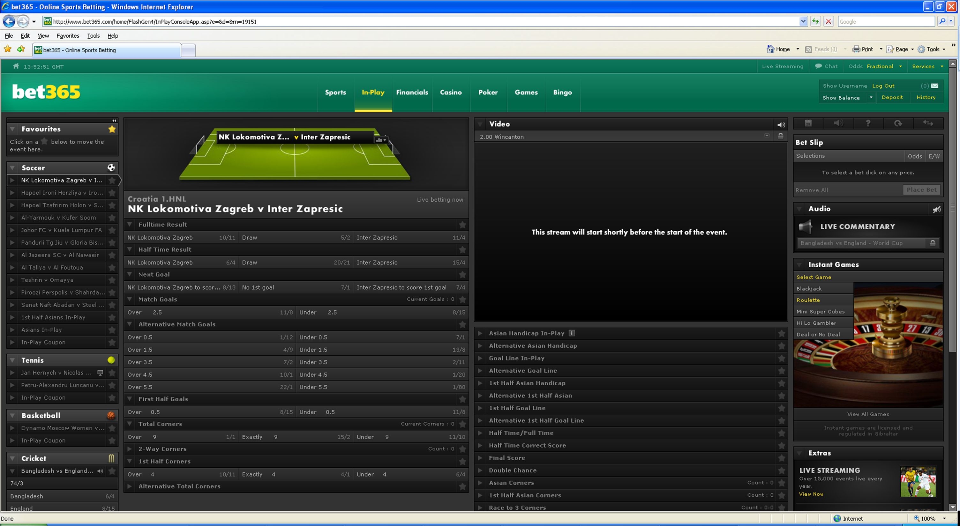Open the Casino tab
960x526 pixels.
click(451, 93)
